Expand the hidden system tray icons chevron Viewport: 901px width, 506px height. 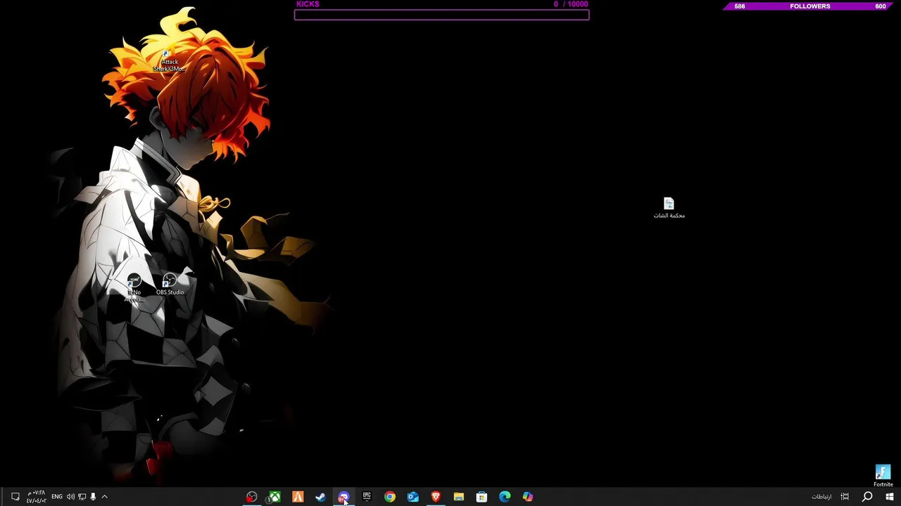point(104,497)
